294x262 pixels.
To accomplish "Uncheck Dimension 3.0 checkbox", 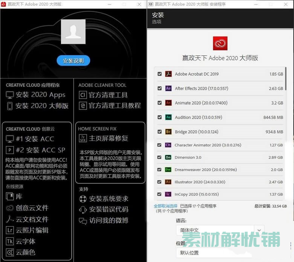I will (159, 157).
